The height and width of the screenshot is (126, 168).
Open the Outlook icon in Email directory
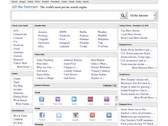pyautogui.click(x=74, y=99)
